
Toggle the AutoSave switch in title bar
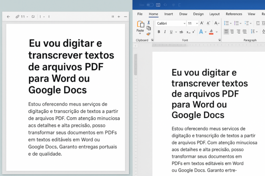point(150,5)
